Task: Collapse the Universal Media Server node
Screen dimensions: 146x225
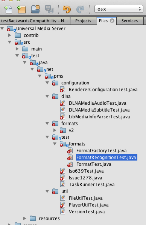Action: coord(2,28)
